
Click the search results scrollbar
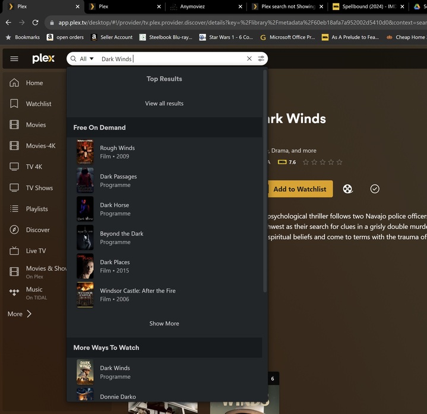(265, 181)
